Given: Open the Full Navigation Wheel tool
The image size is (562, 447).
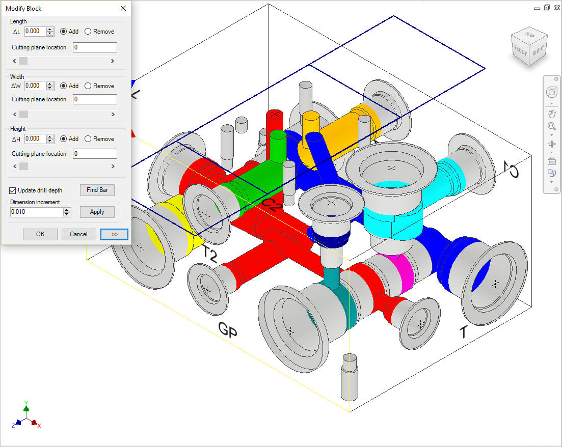Looking at the screenshot, I should point(551,92).
